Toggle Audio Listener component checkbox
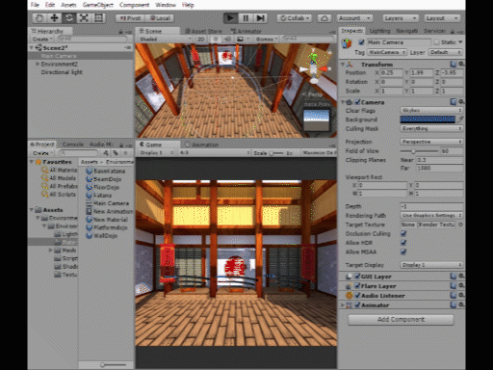The image size is (493, 370). (357, 296)
